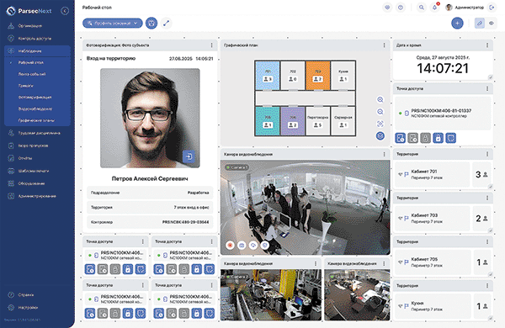Open options menu of Графический план widget
Viewport: 505px width, 328px height.
pos(384,45)
